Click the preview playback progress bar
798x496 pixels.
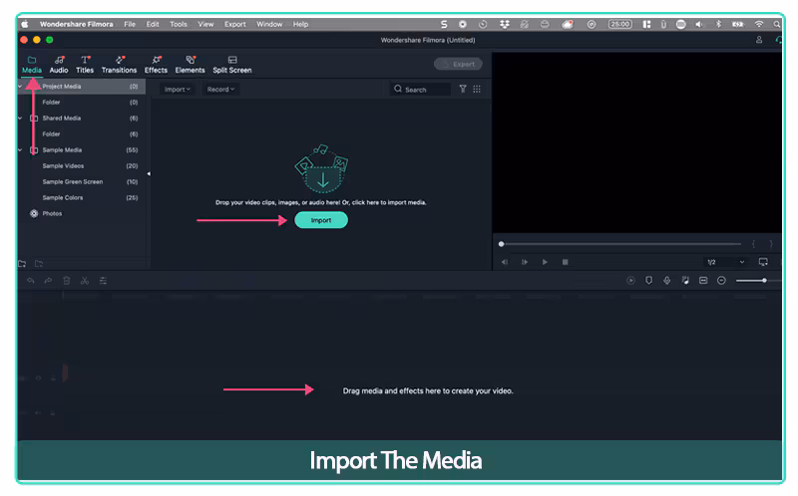coord(619,244)
